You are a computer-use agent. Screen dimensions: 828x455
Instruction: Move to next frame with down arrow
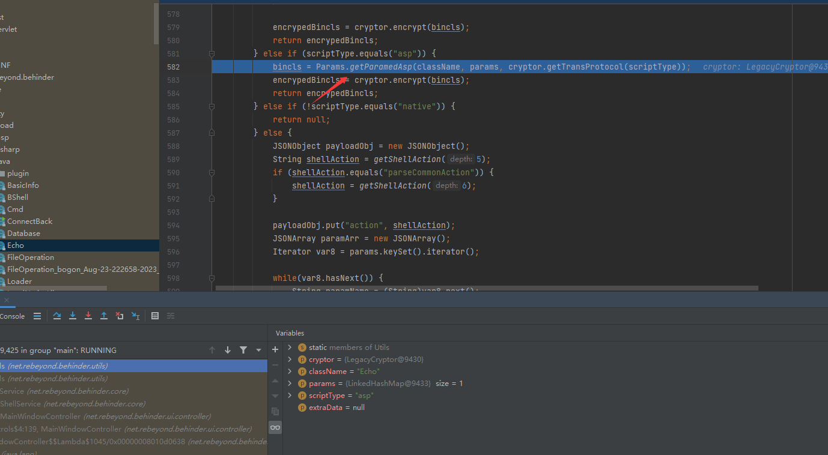(228, 350)
